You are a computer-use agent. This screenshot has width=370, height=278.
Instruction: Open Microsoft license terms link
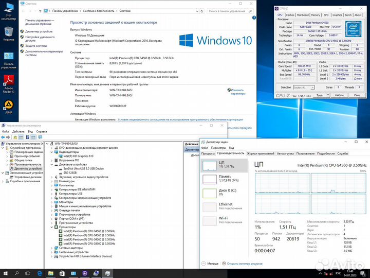tap(180, 119)
